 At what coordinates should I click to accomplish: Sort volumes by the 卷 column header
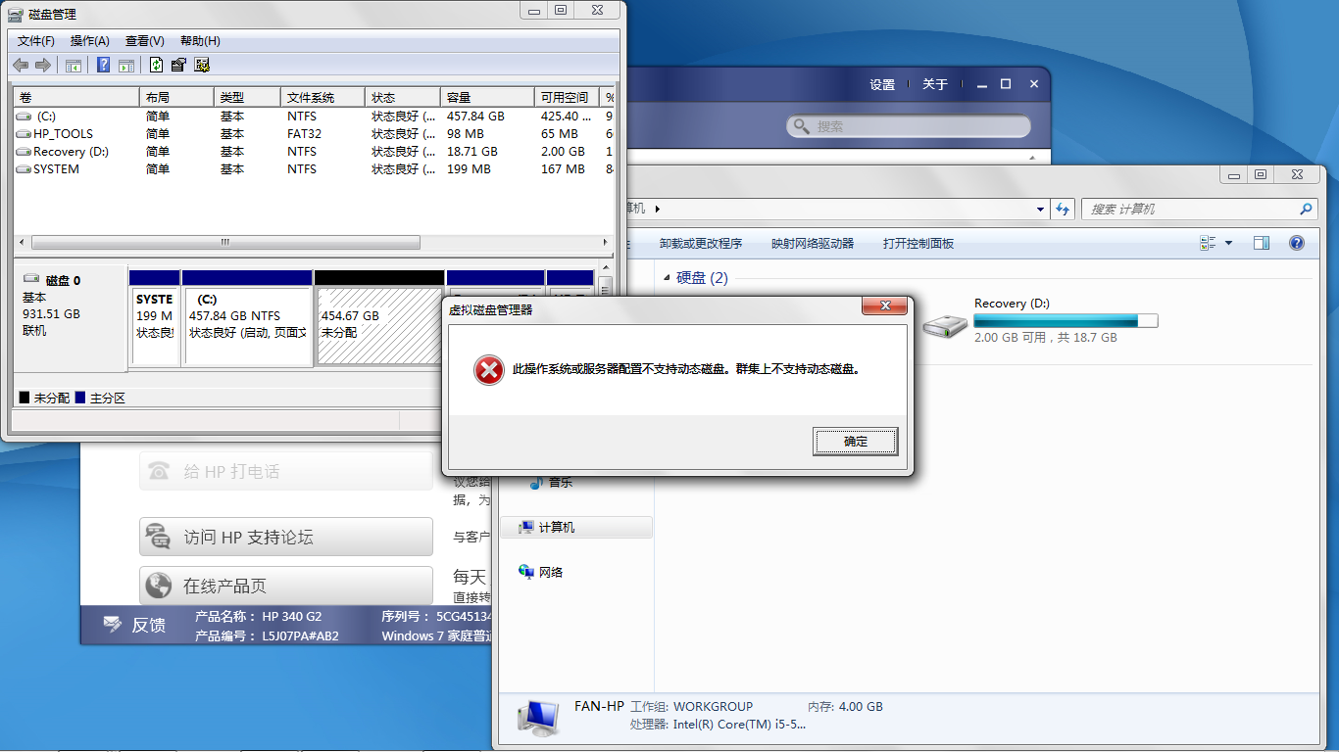pyautogui.click(x=77, y=98)
